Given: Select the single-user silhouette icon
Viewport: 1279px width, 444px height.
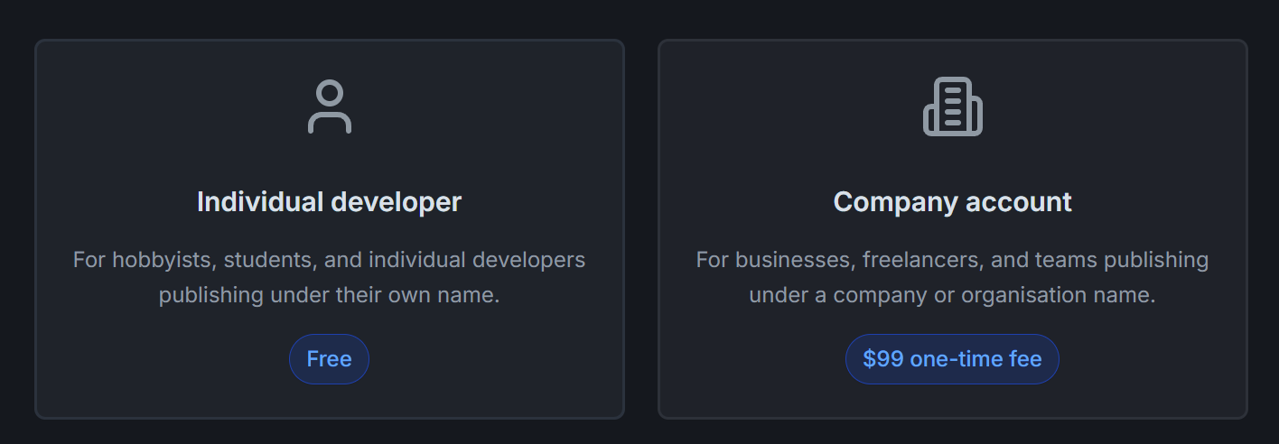Looking at the screenshot, I should click(x=329, y=107).
